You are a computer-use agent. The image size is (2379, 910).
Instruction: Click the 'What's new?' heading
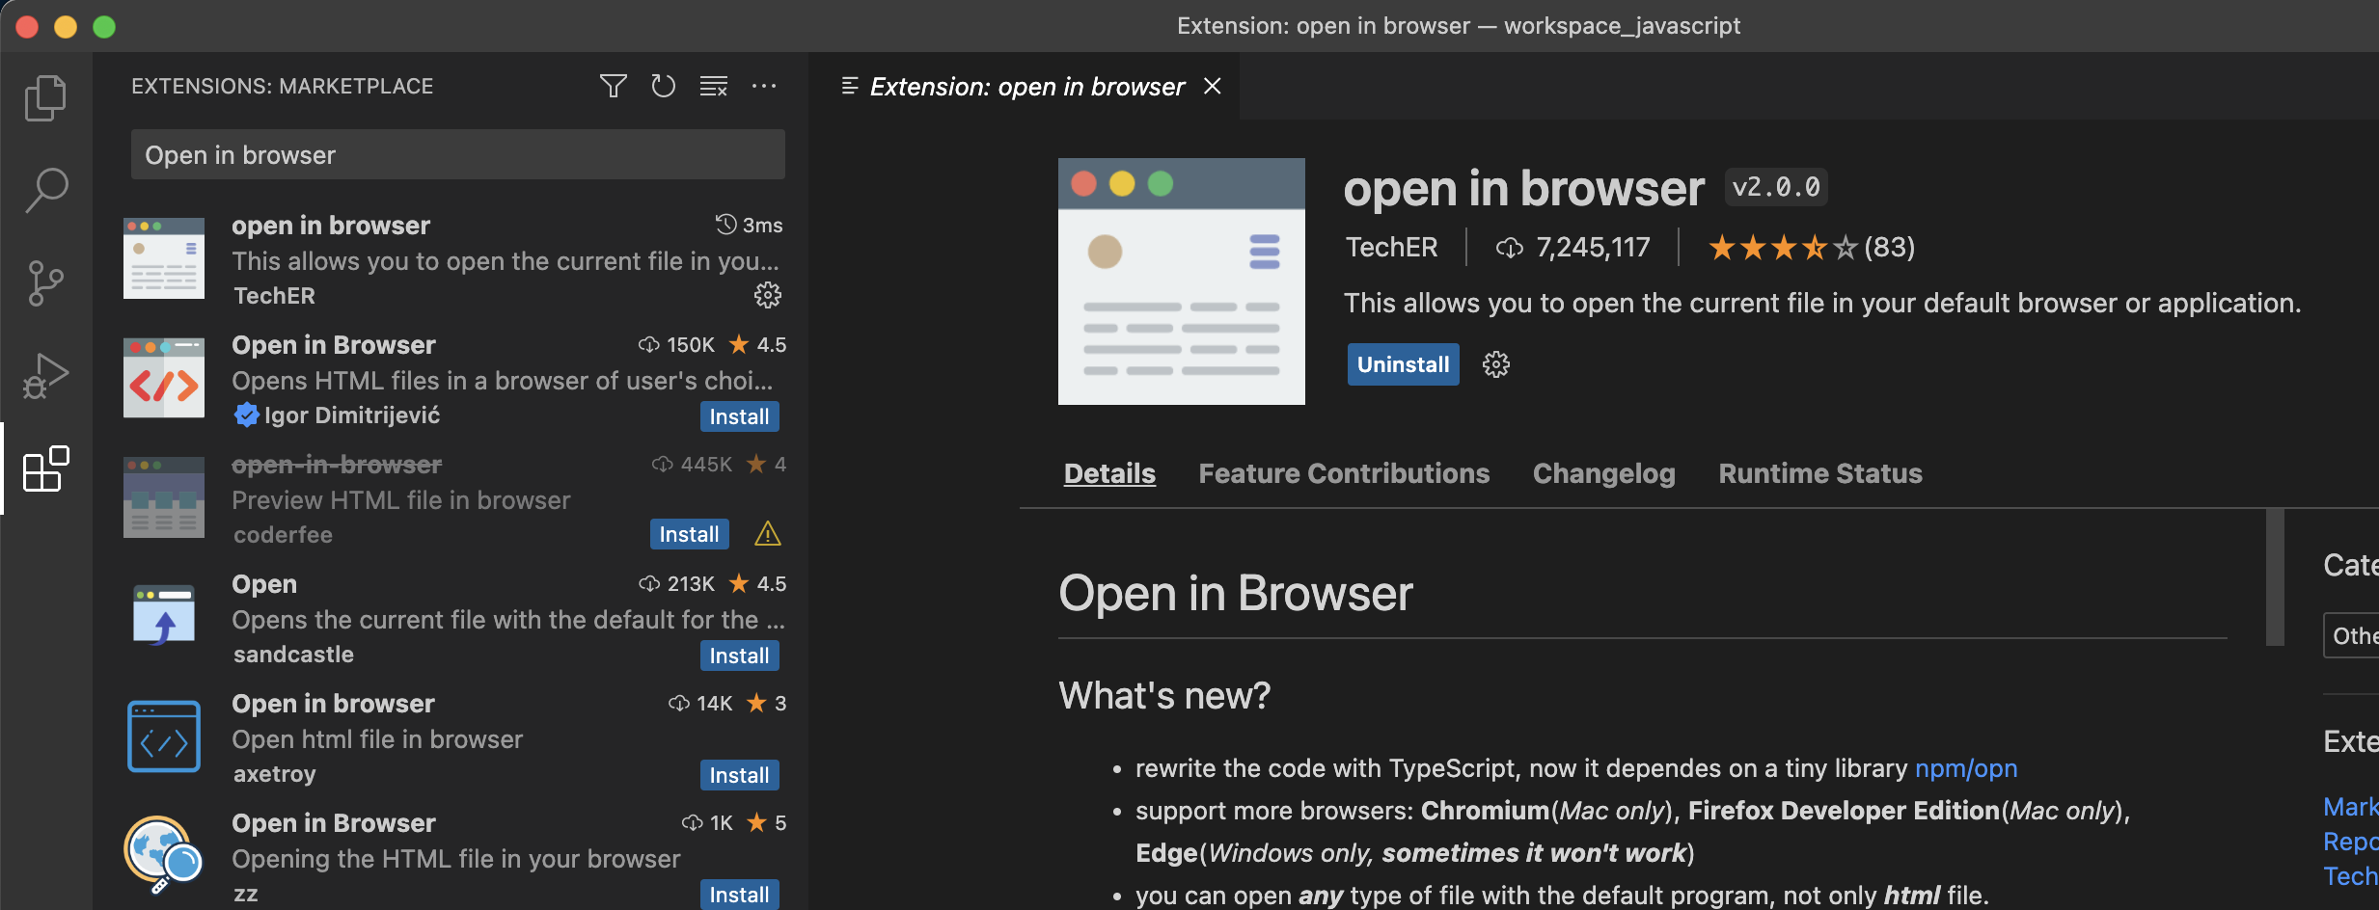(1164, 695)
